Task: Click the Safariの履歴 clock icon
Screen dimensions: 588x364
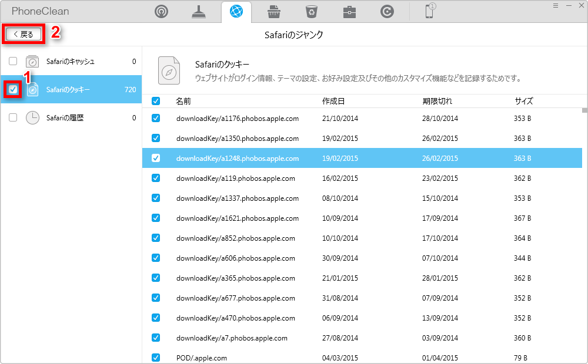Action: [x=32, y=117]
